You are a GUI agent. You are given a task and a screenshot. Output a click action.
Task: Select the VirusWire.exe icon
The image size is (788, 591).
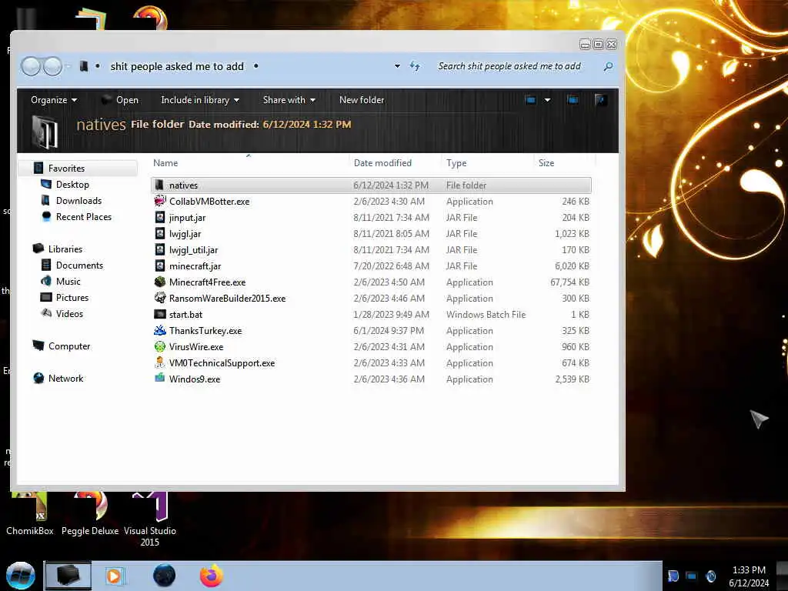[159, 346]
